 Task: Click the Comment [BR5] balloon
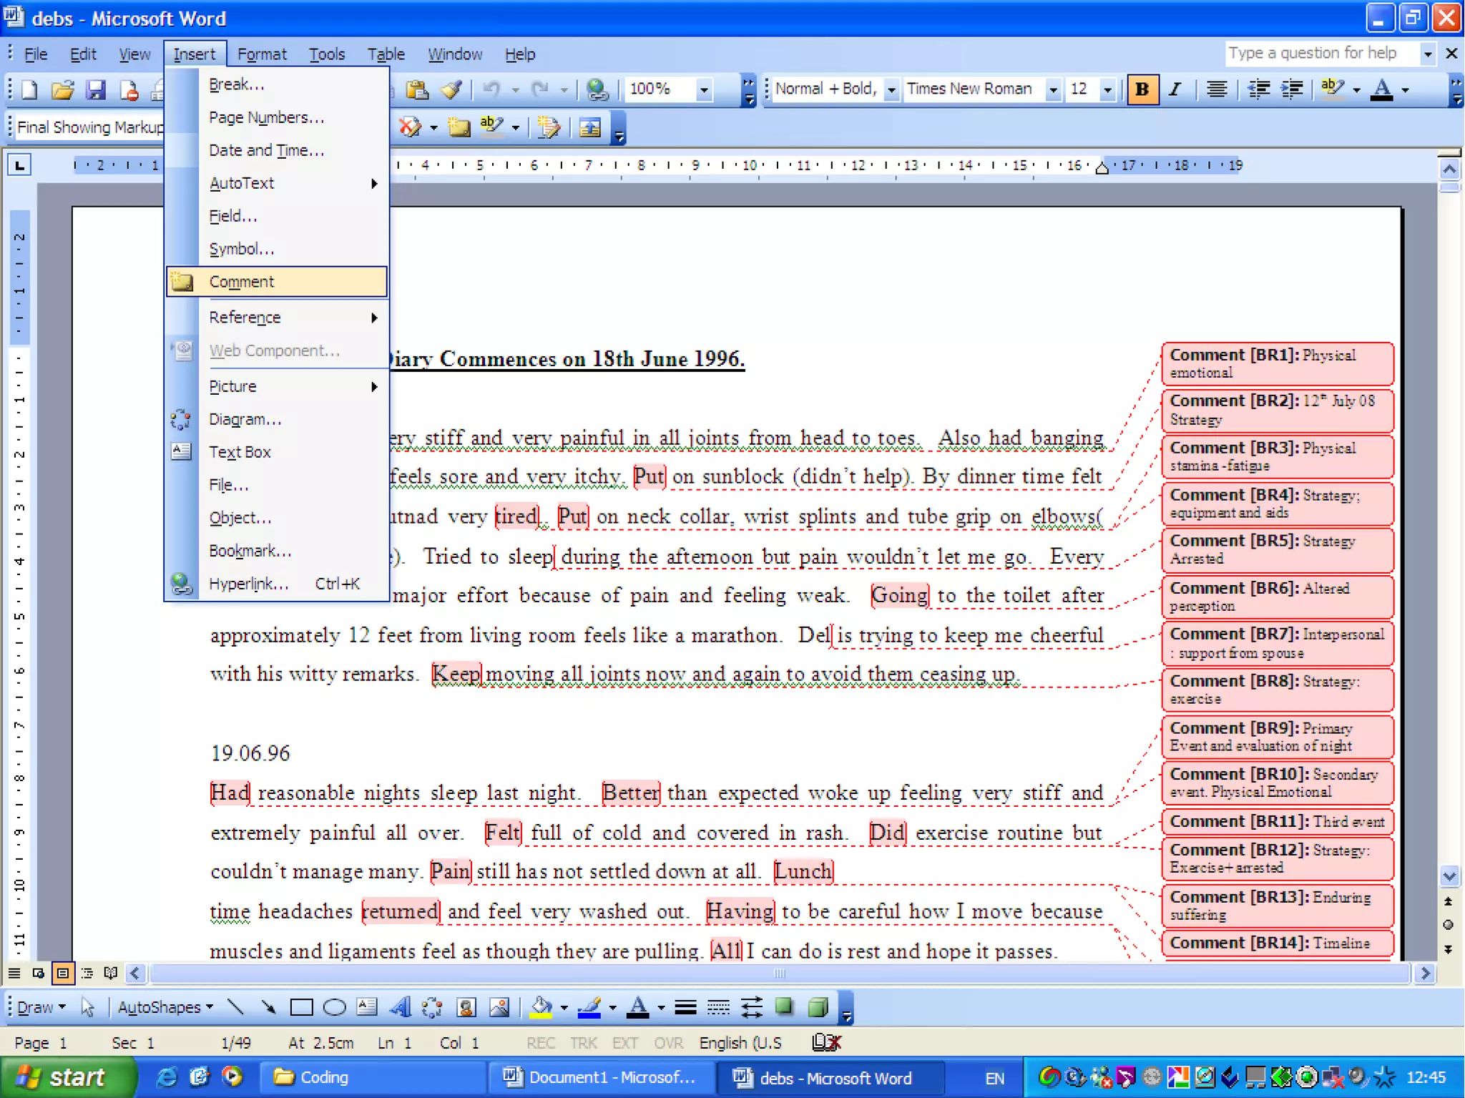tap(1277, 549)
